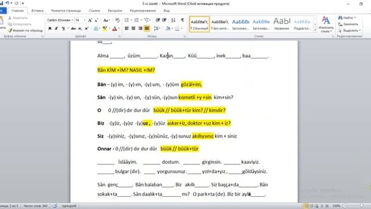Switch to print layout view in the status bar
This screenshot has width=371, height=209.
click(x=305, y=206)
